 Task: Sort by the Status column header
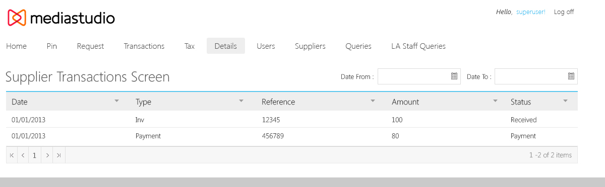[x=521, y=102]
